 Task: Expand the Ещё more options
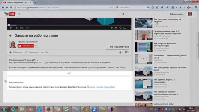[44, 52]
